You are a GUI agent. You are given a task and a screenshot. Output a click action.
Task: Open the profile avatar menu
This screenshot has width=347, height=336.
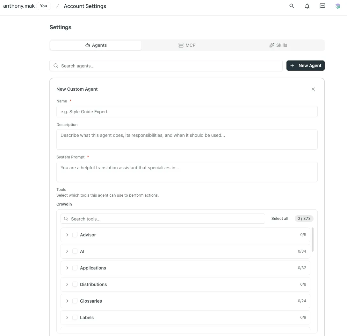click(338, 6)
